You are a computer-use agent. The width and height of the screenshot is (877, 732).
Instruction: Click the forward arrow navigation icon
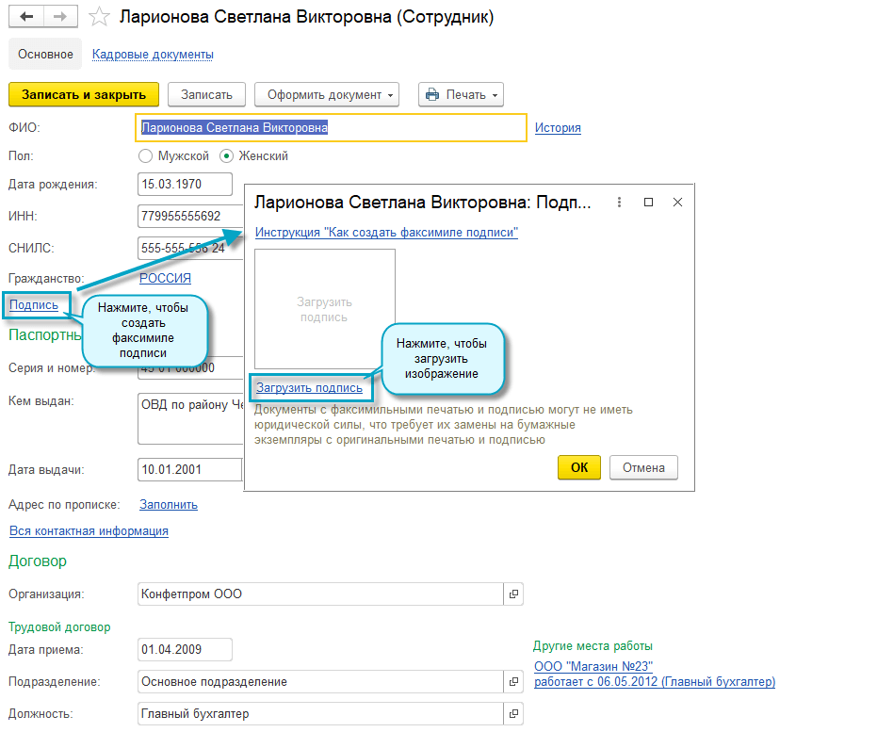(x=60, y=17)
